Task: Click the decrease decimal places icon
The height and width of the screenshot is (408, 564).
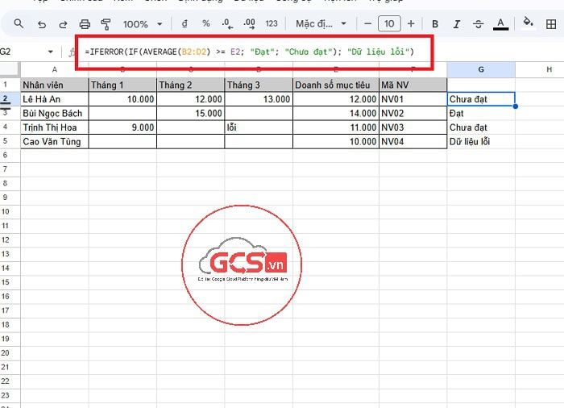Action: click(x=227, y=24)
